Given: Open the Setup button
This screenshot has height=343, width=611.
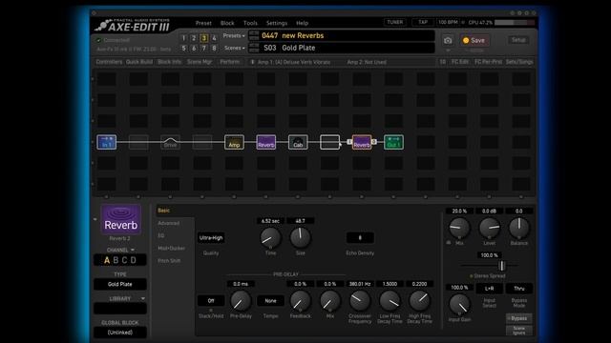Looking at the screenshot, I should tap(518, 40).
